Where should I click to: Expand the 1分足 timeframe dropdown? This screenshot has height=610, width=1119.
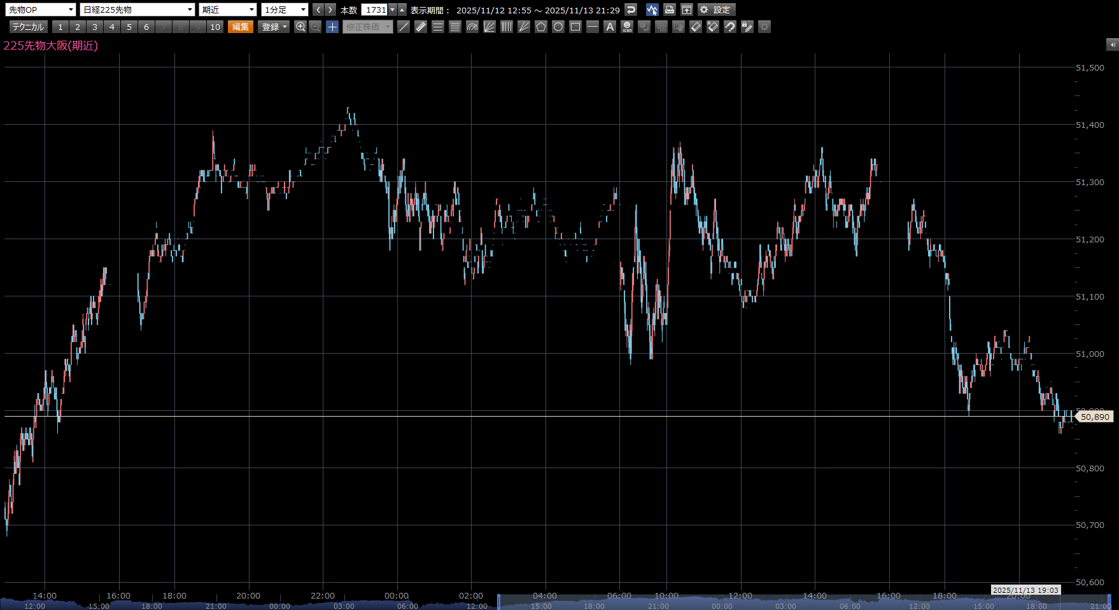pos(285,10)
